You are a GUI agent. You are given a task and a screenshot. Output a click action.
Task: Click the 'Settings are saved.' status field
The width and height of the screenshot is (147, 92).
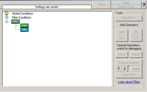click(47, 7)
